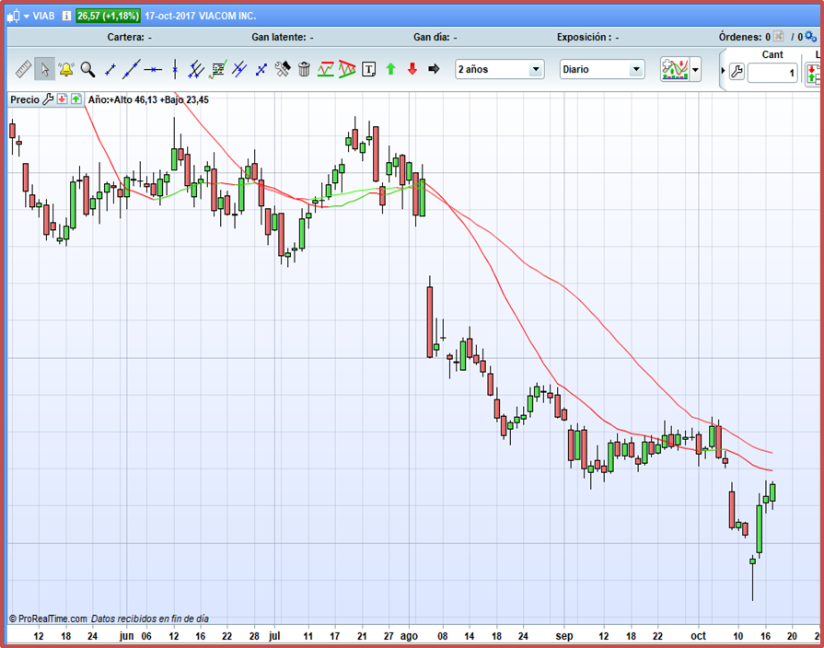Select the ruler measurement tool

click(x=23, y=69)
